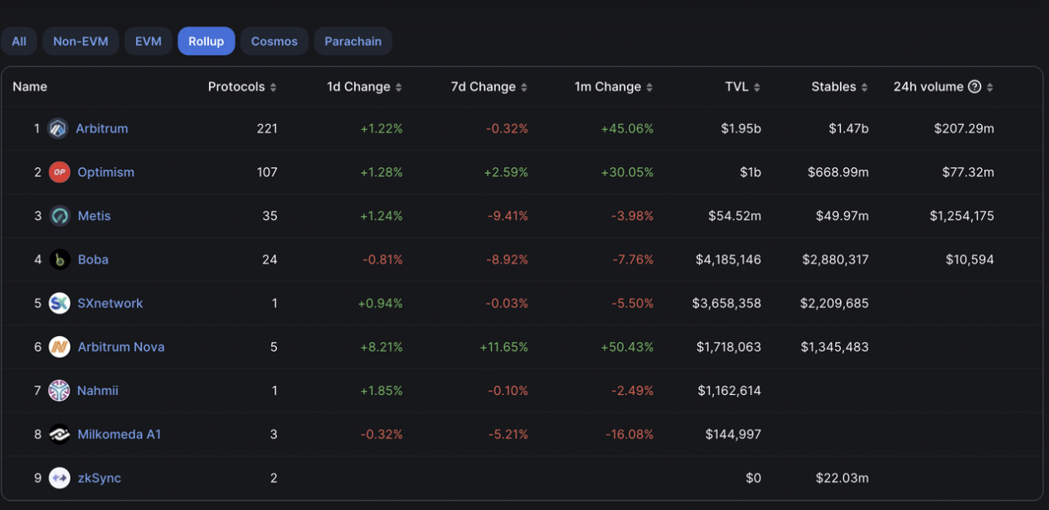
Task: Click Optimism 24h volume $77.32m
Action: [968, 172]
